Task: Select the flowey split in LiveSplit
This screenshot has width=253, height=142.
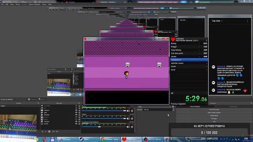Action: pos(189,43)
